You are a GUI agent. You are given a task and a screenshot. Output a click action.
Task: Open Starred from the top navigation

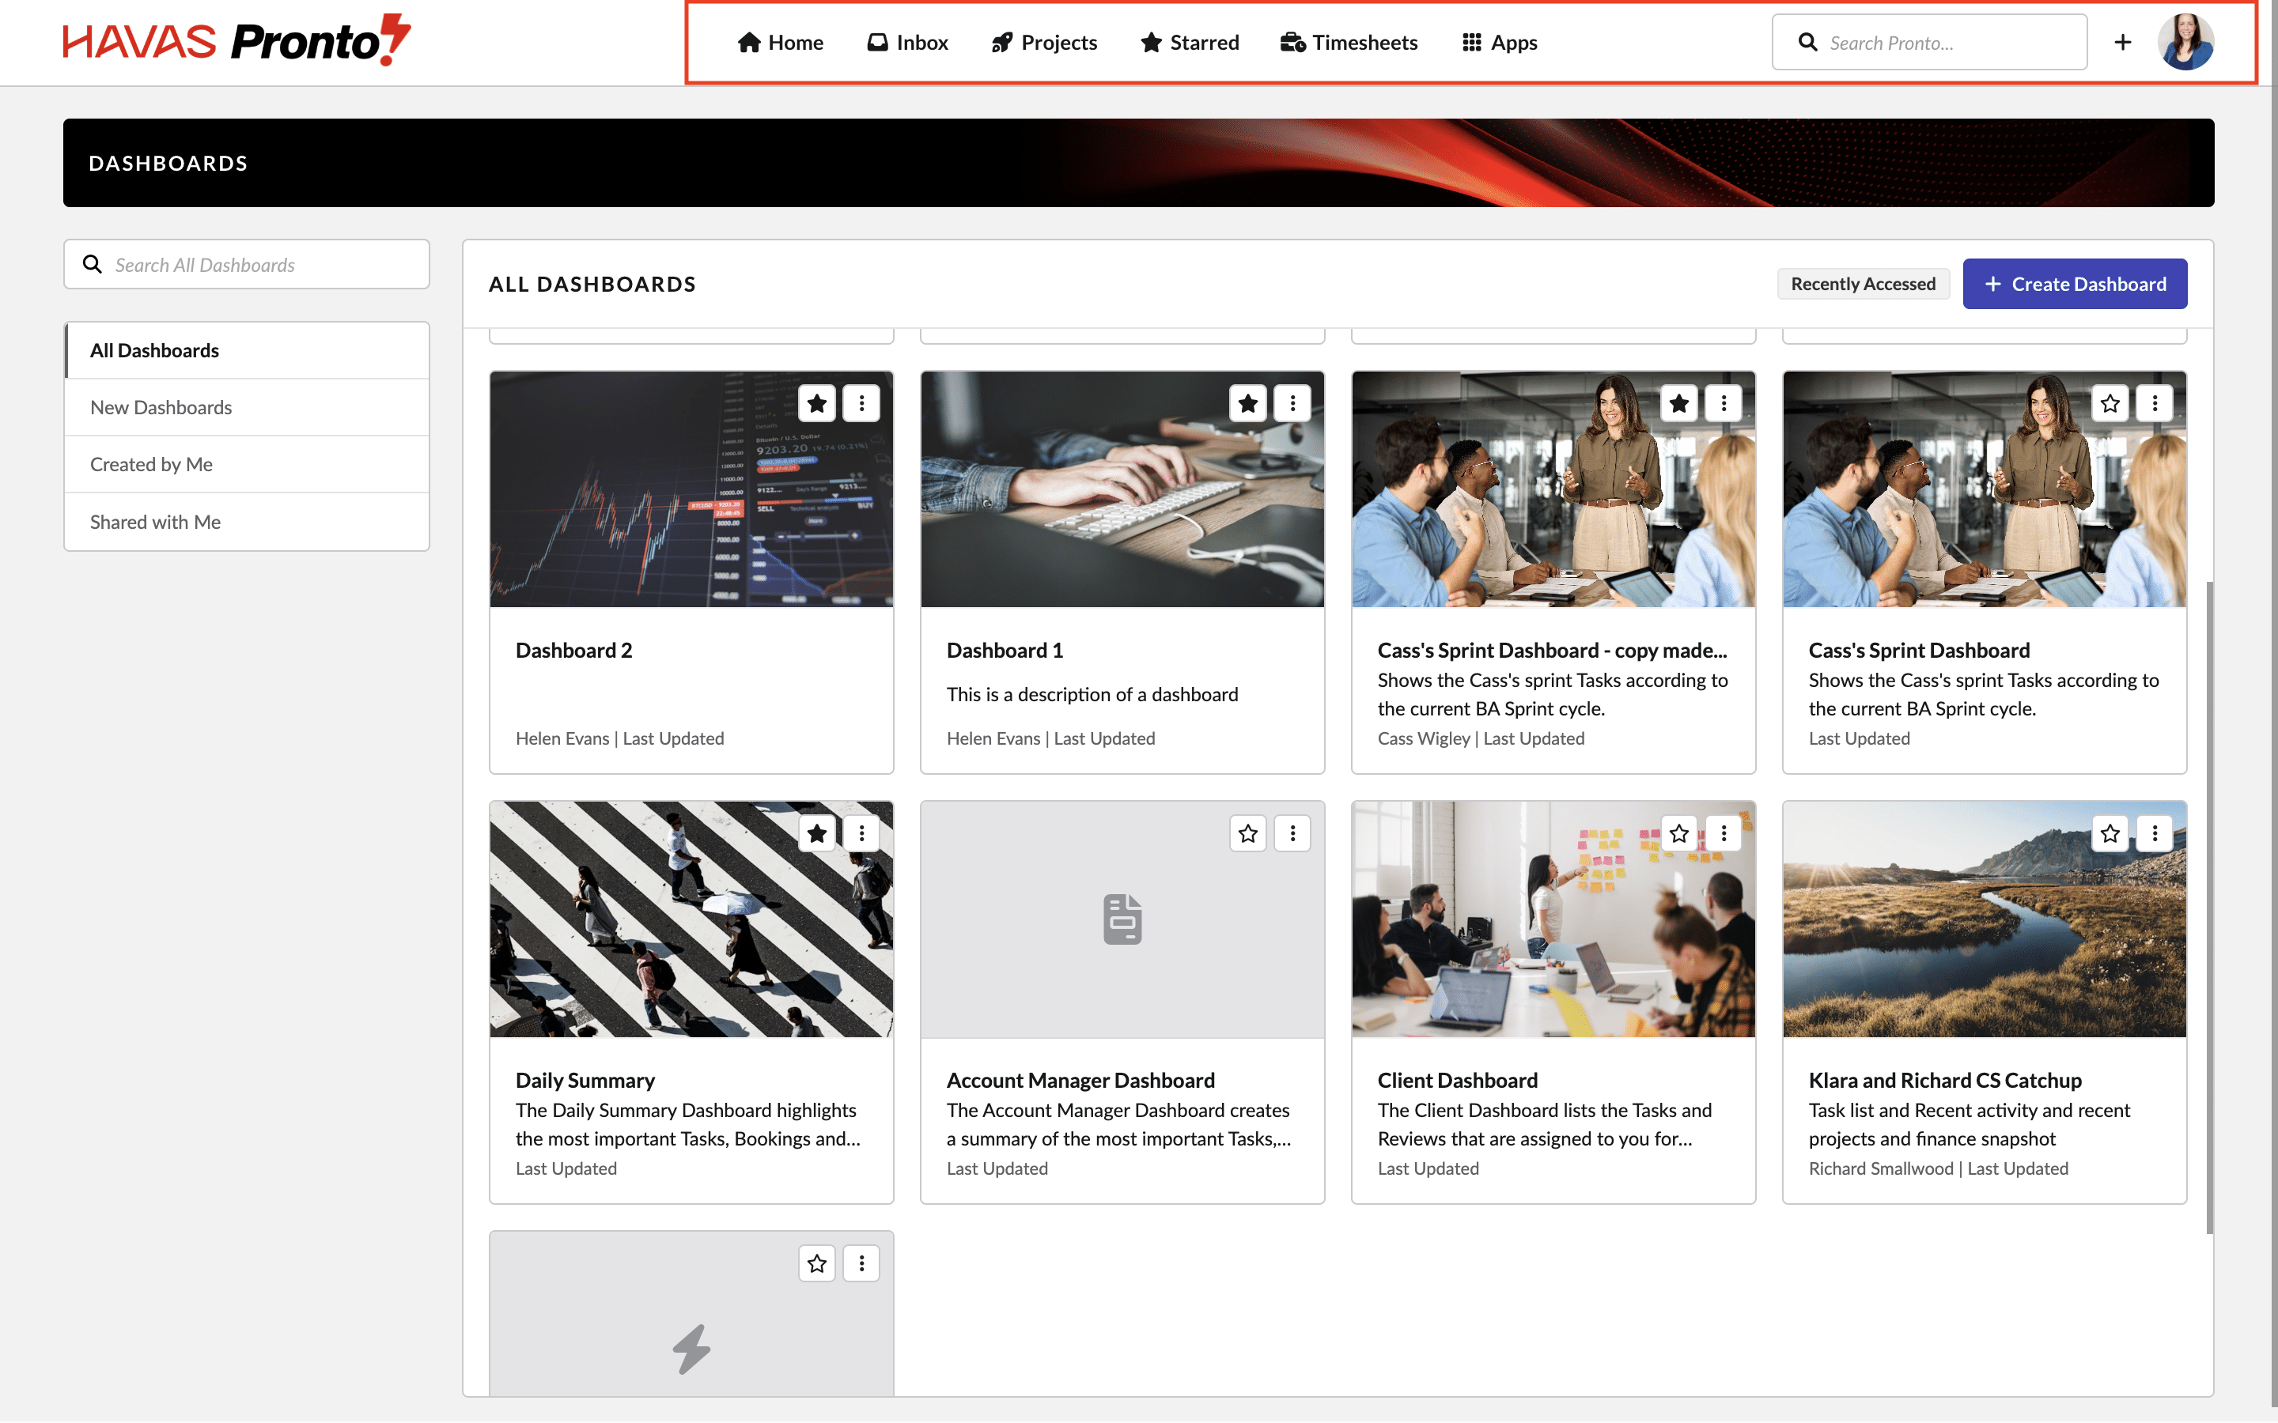click(1189, 43)
